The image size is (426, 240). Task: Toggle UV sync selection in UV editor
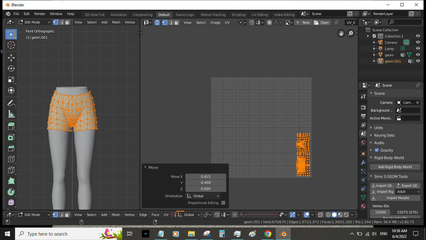157,22
